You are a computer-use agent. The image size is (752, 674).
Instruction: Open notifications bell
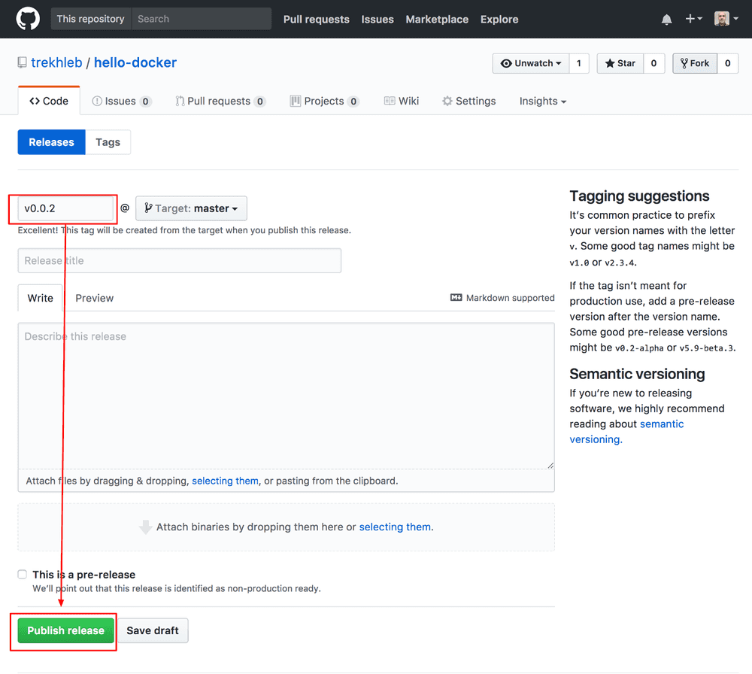click(666, 20)
